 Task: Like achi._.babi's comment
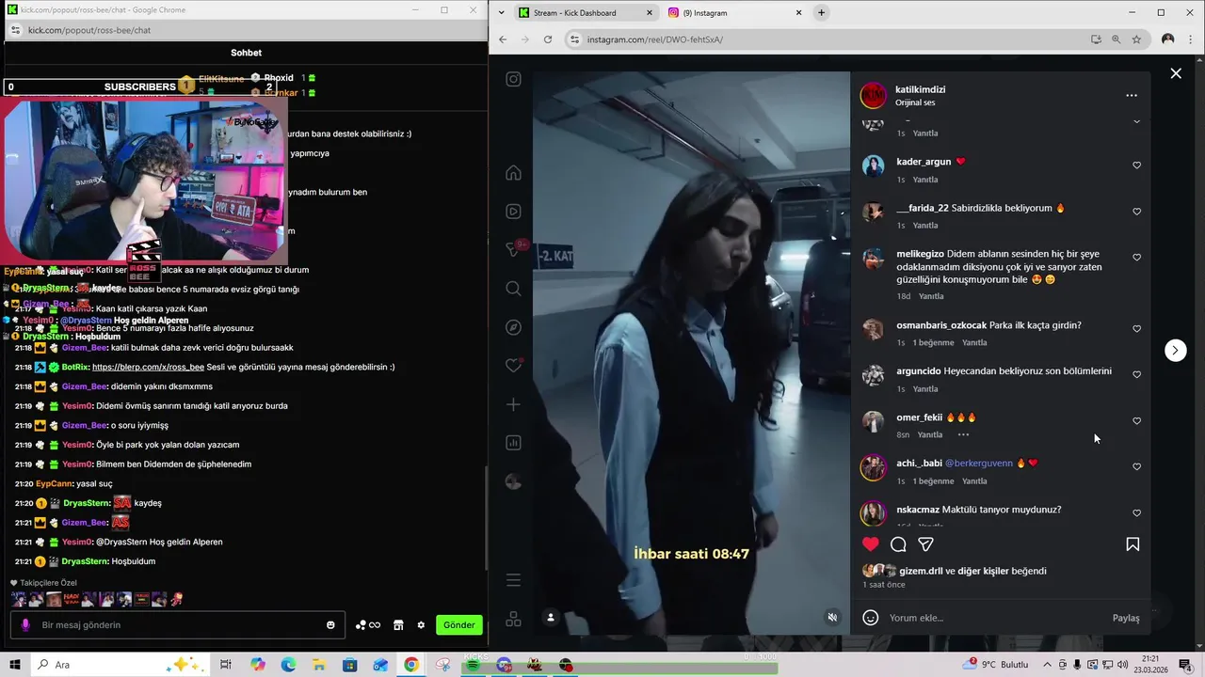1136,467
